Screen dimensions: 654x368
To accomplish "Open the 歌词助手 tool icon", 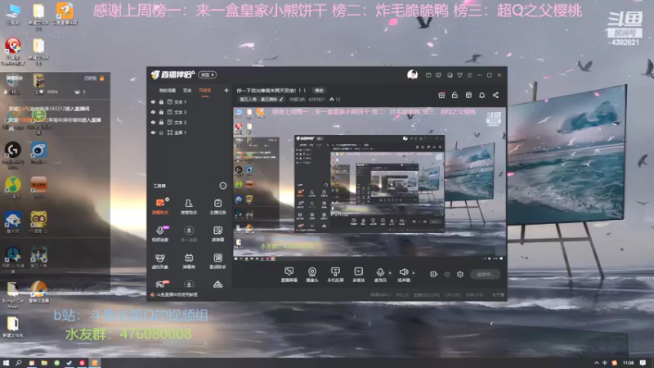I will [x=217, y=261].
